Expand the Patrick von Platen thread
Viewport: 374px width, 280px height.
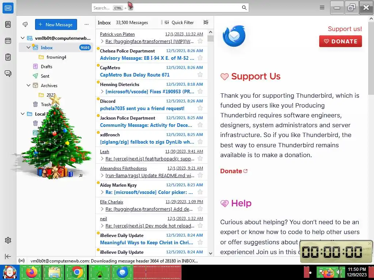(102, 42)
